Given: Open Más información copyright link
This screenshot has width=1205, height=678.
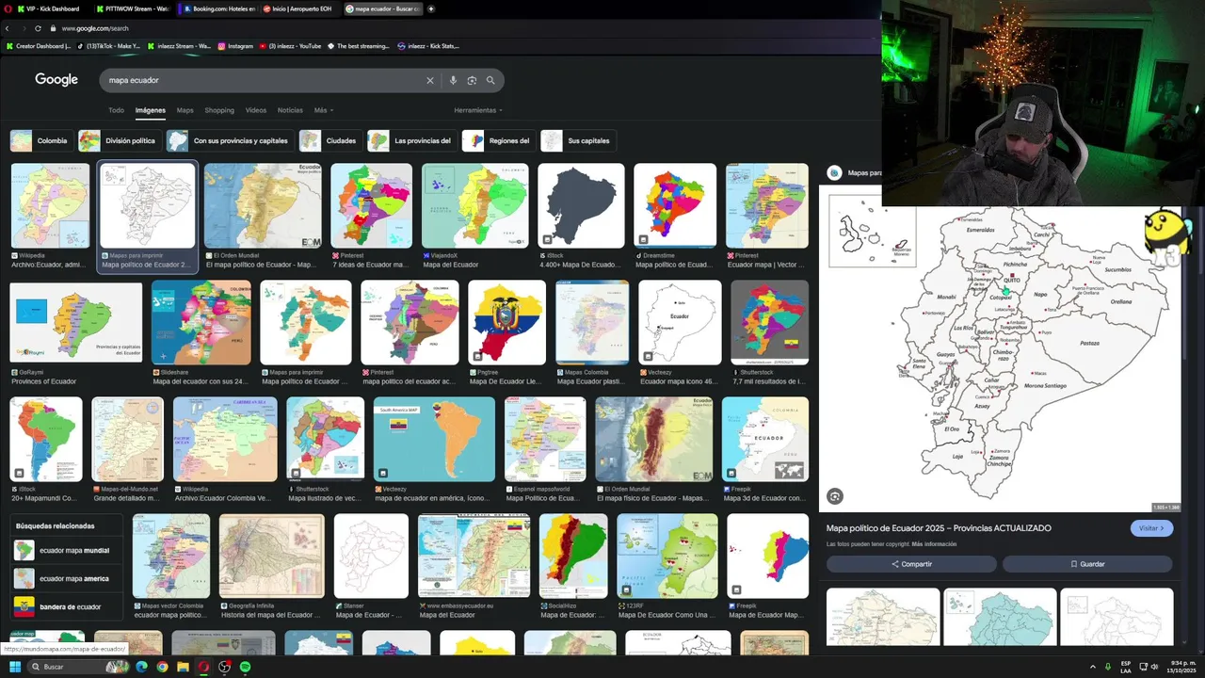Looking at the screenshot, I should 936,544.
